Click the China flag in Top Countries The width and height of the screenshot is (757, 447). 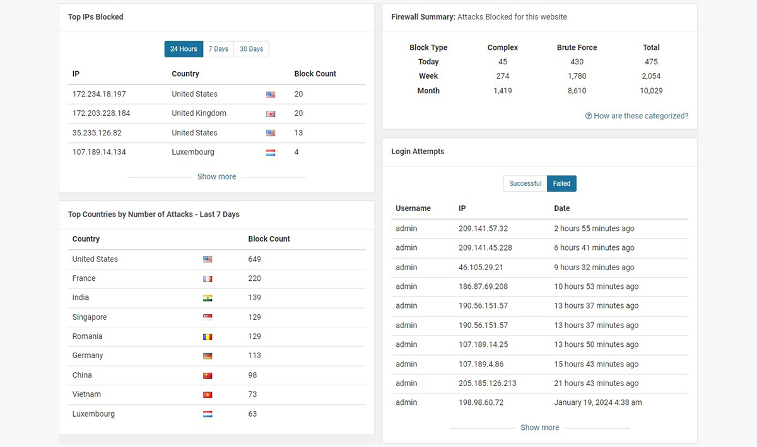point(208,375)
